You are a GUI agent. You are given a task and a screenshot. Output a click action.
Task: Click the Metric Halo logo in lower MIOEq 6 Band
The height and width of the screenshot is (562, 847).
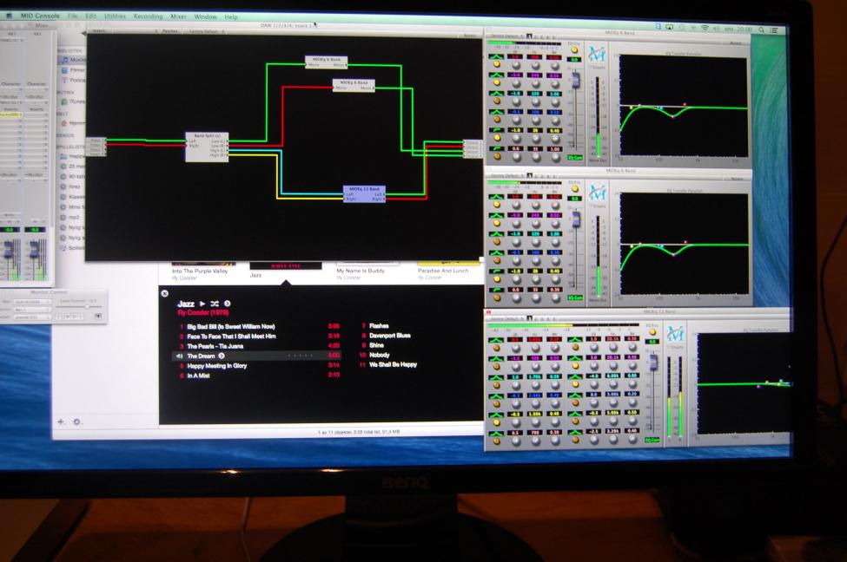[598, 193]
